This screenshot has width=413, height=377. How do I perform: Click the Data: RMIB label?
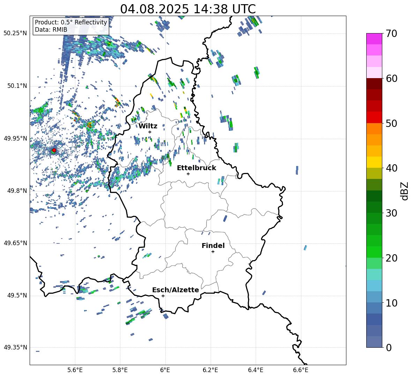coord(51,30)
